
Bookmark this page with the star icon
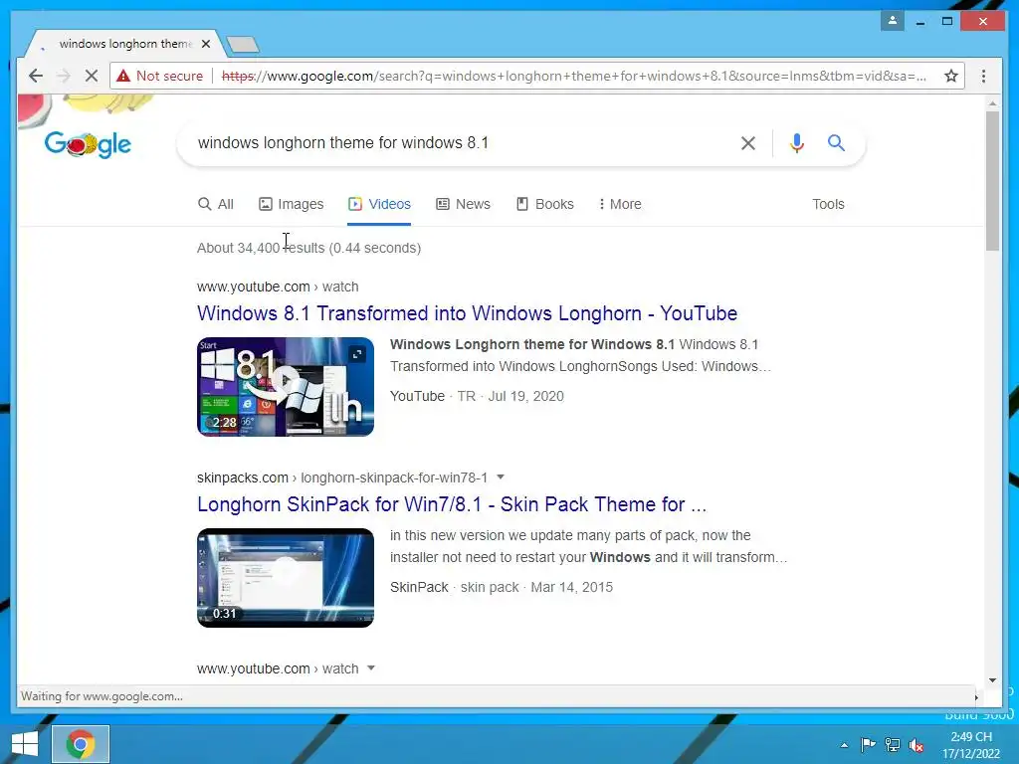(950, 76)
